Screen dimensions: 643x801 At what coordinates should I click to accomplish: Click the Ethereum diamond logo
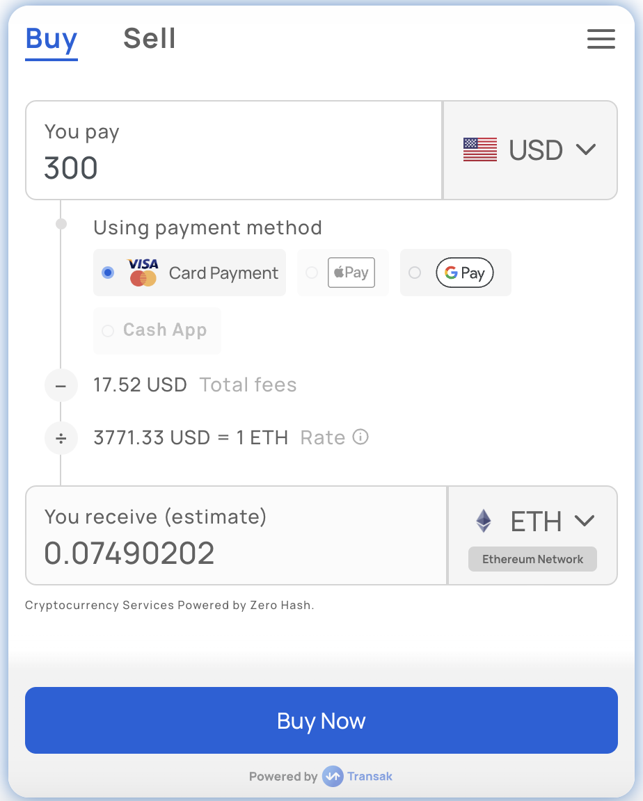[x=484, y=521]
